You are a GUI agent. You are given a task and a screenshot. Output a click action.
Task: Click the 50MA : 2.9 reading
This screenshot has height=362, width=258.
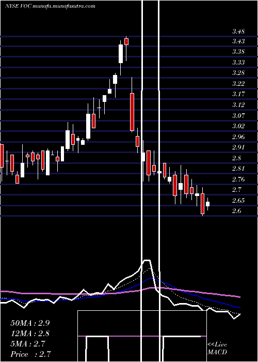tap(30, 323)
